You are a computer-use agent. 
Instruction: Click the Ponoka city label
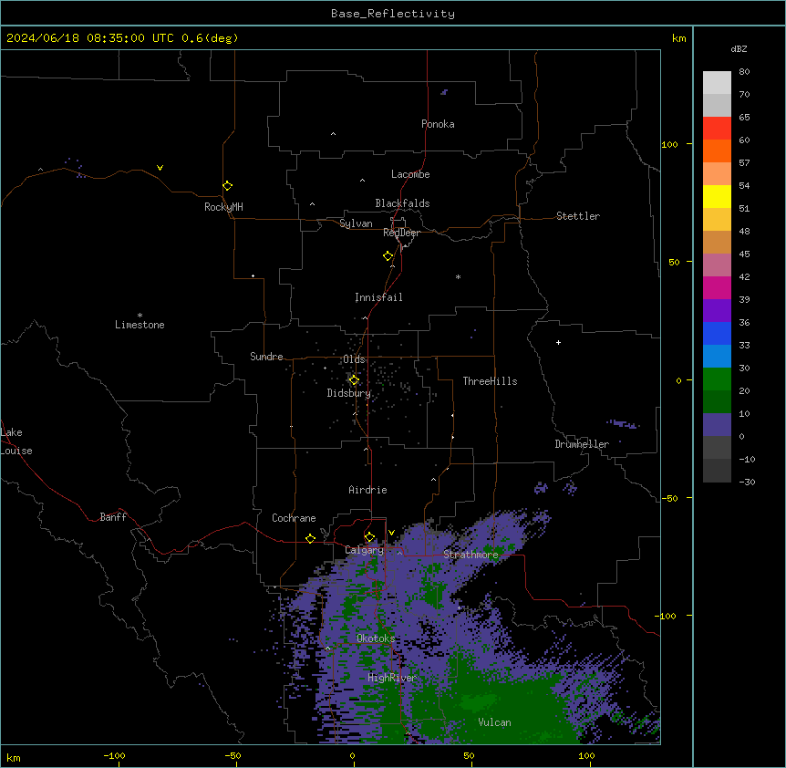pyautogui.click(x=438, y=124)
